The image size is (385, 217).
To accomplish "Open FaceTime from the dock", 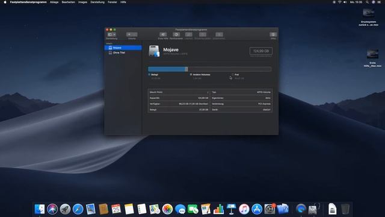I will point(193,209).
